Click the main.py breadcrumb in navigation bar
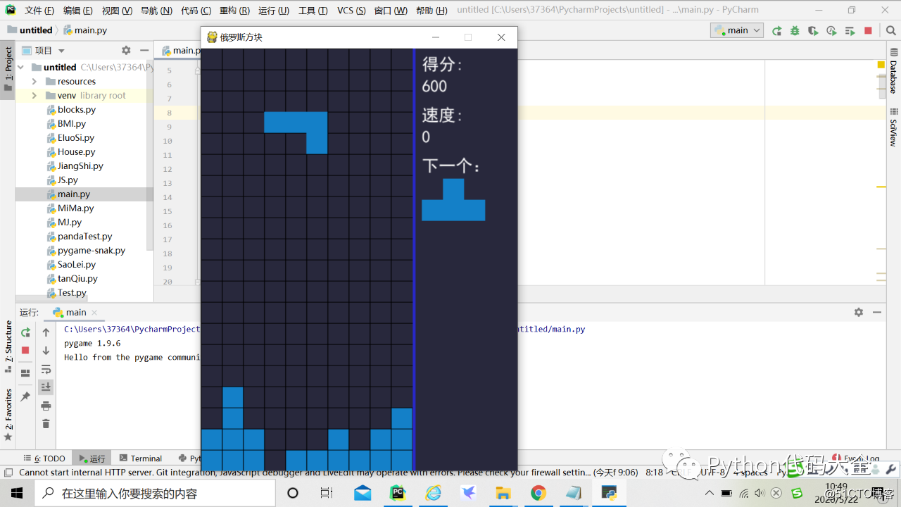901x507 pixels. point(85,30)
